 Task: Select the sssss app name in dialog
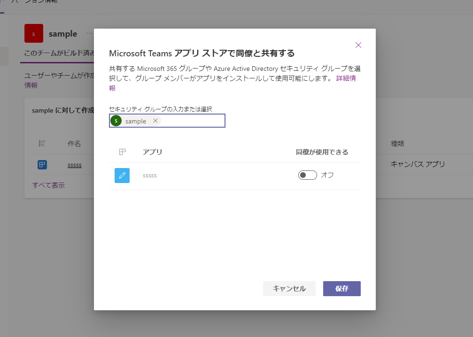[150, 176]
